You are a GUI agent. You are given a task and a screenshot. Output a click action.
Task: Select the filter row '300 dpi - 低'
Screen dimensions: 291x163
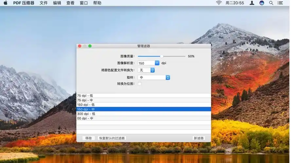pos(144,114)
